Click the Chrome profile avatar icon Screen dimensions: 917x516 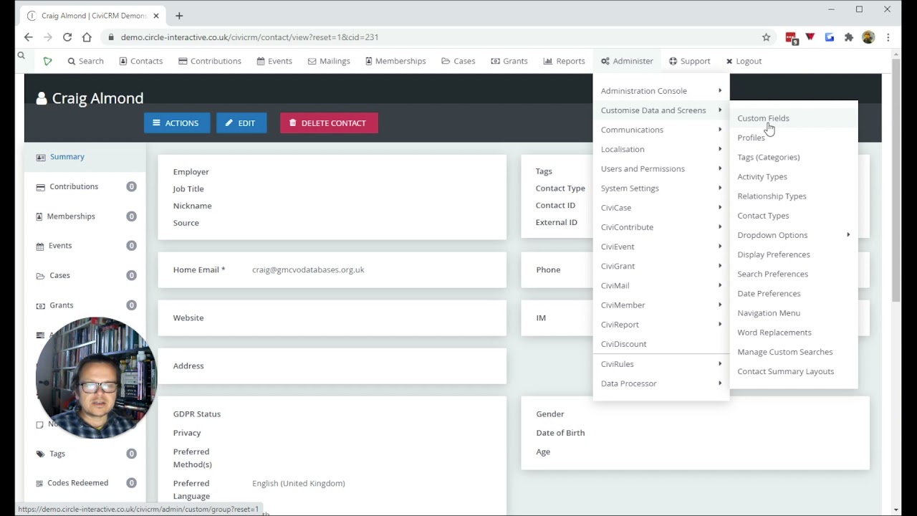868,37
